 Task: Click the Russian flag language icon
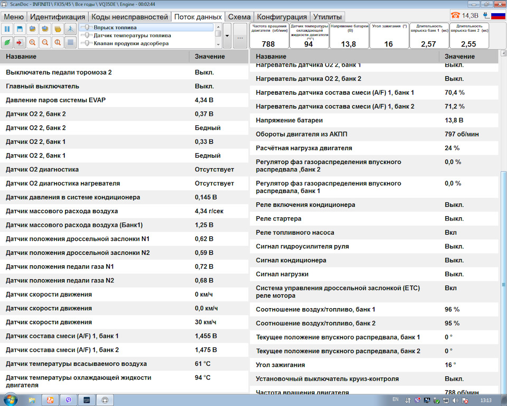[497, 16]
